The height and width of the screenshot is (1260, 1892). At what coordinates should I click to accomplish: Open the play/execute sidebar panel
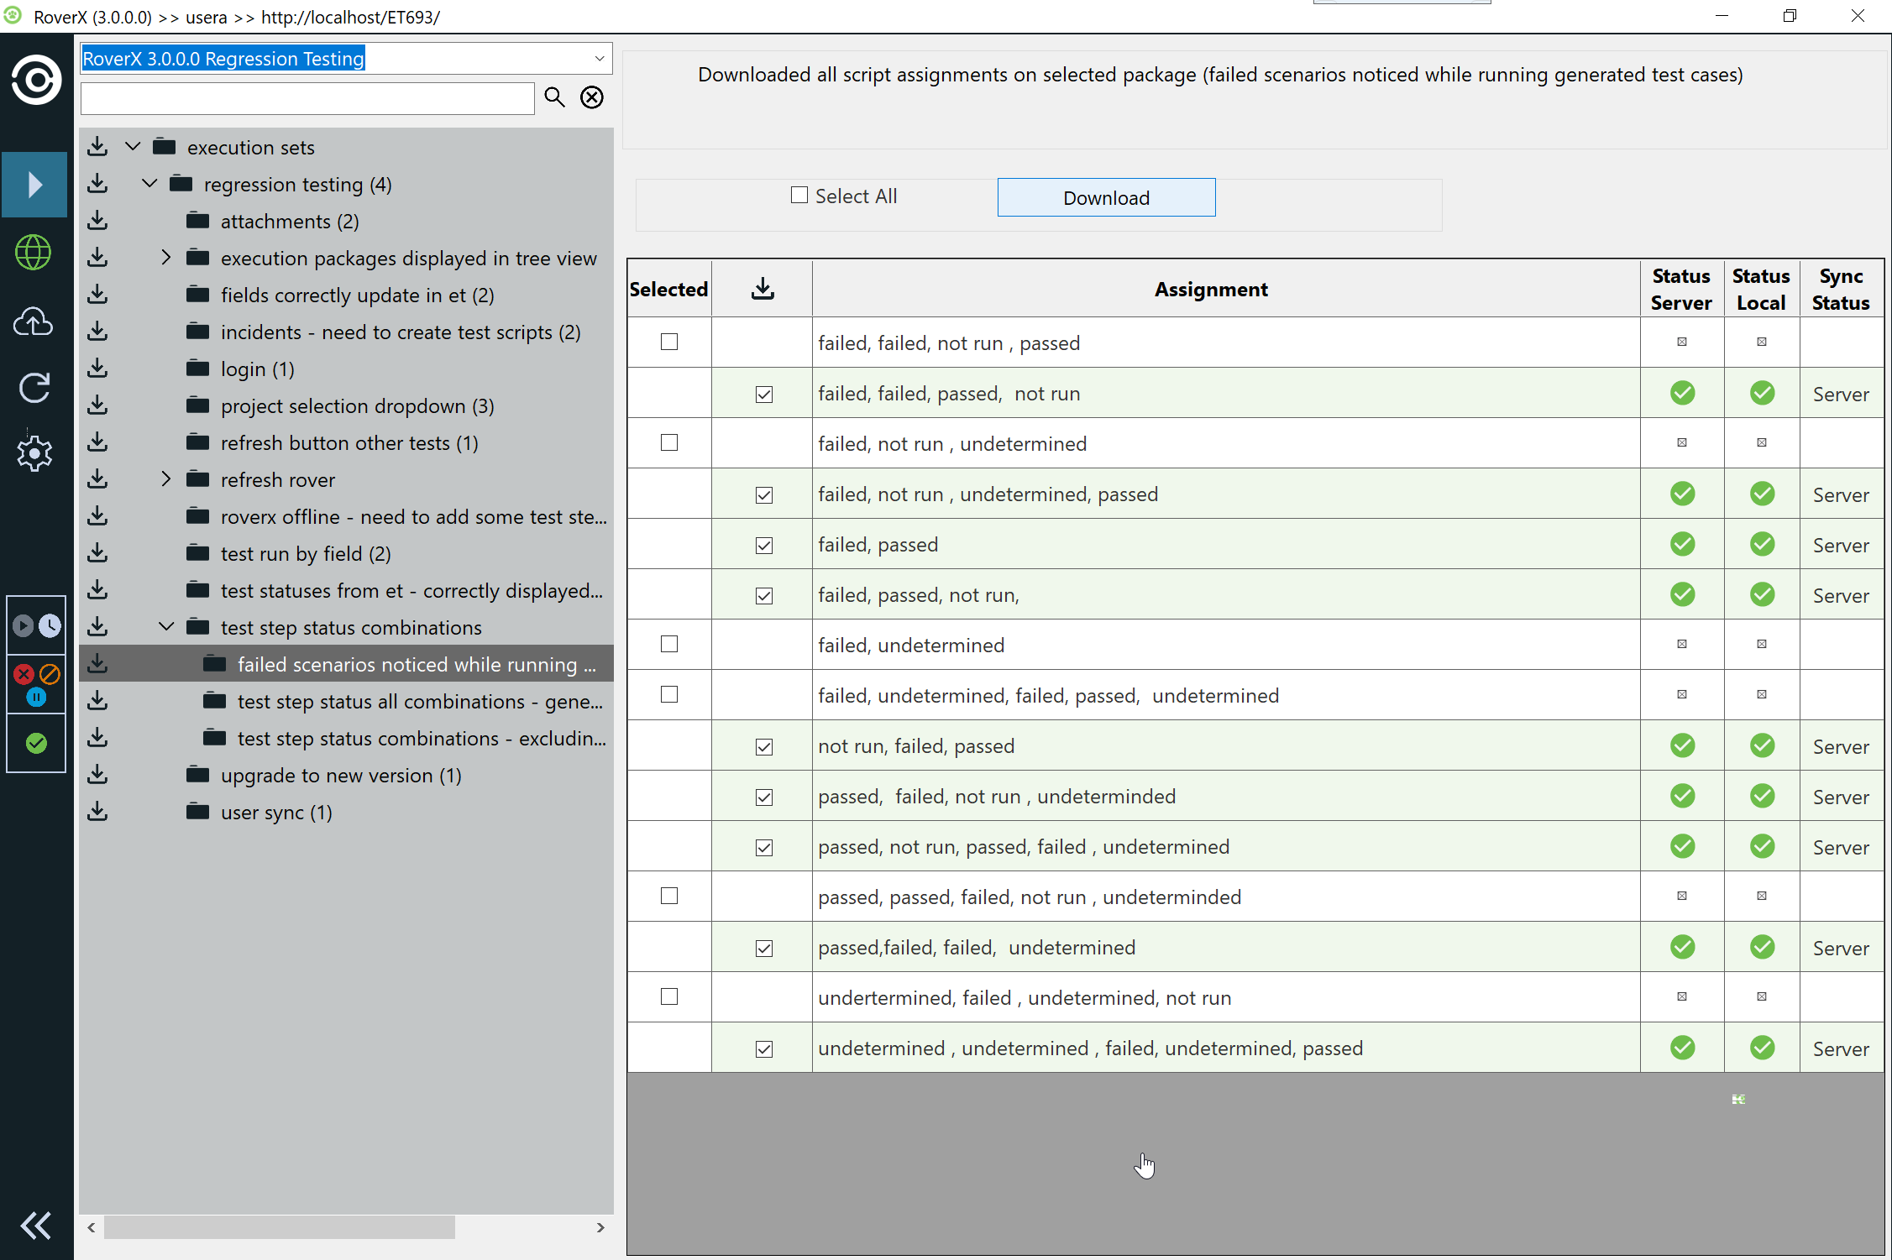click(x=34, y=185)
